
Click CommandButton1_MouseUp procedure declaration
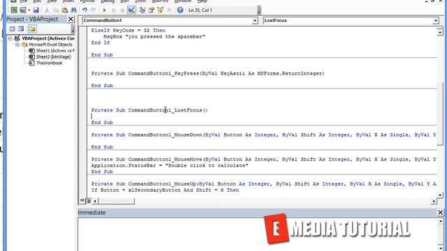(264, 184)
